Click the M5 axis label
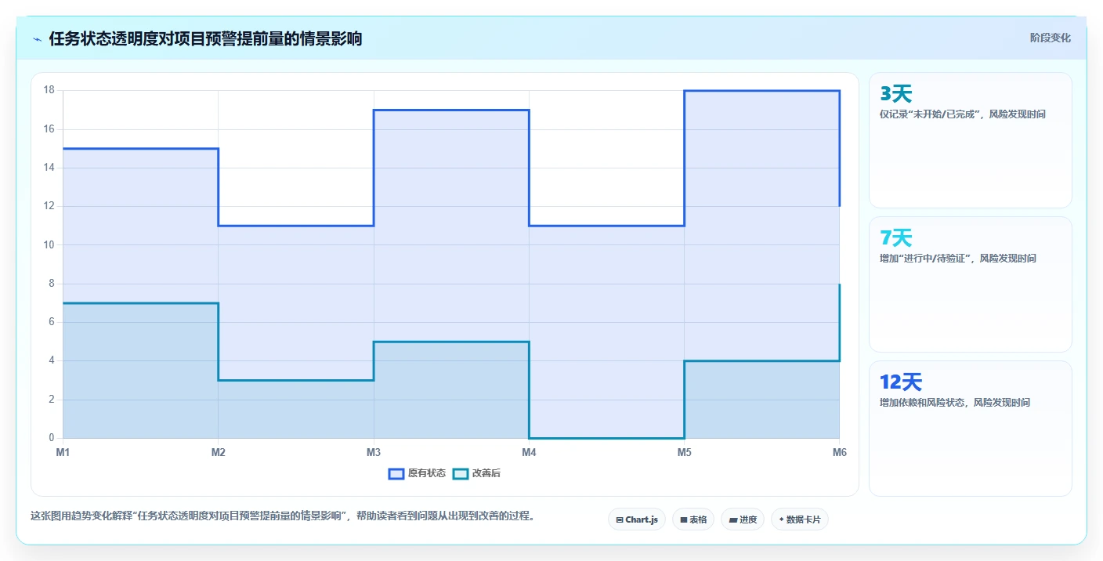The height and width of the screenshot is (561, 1103). (685, 452)
